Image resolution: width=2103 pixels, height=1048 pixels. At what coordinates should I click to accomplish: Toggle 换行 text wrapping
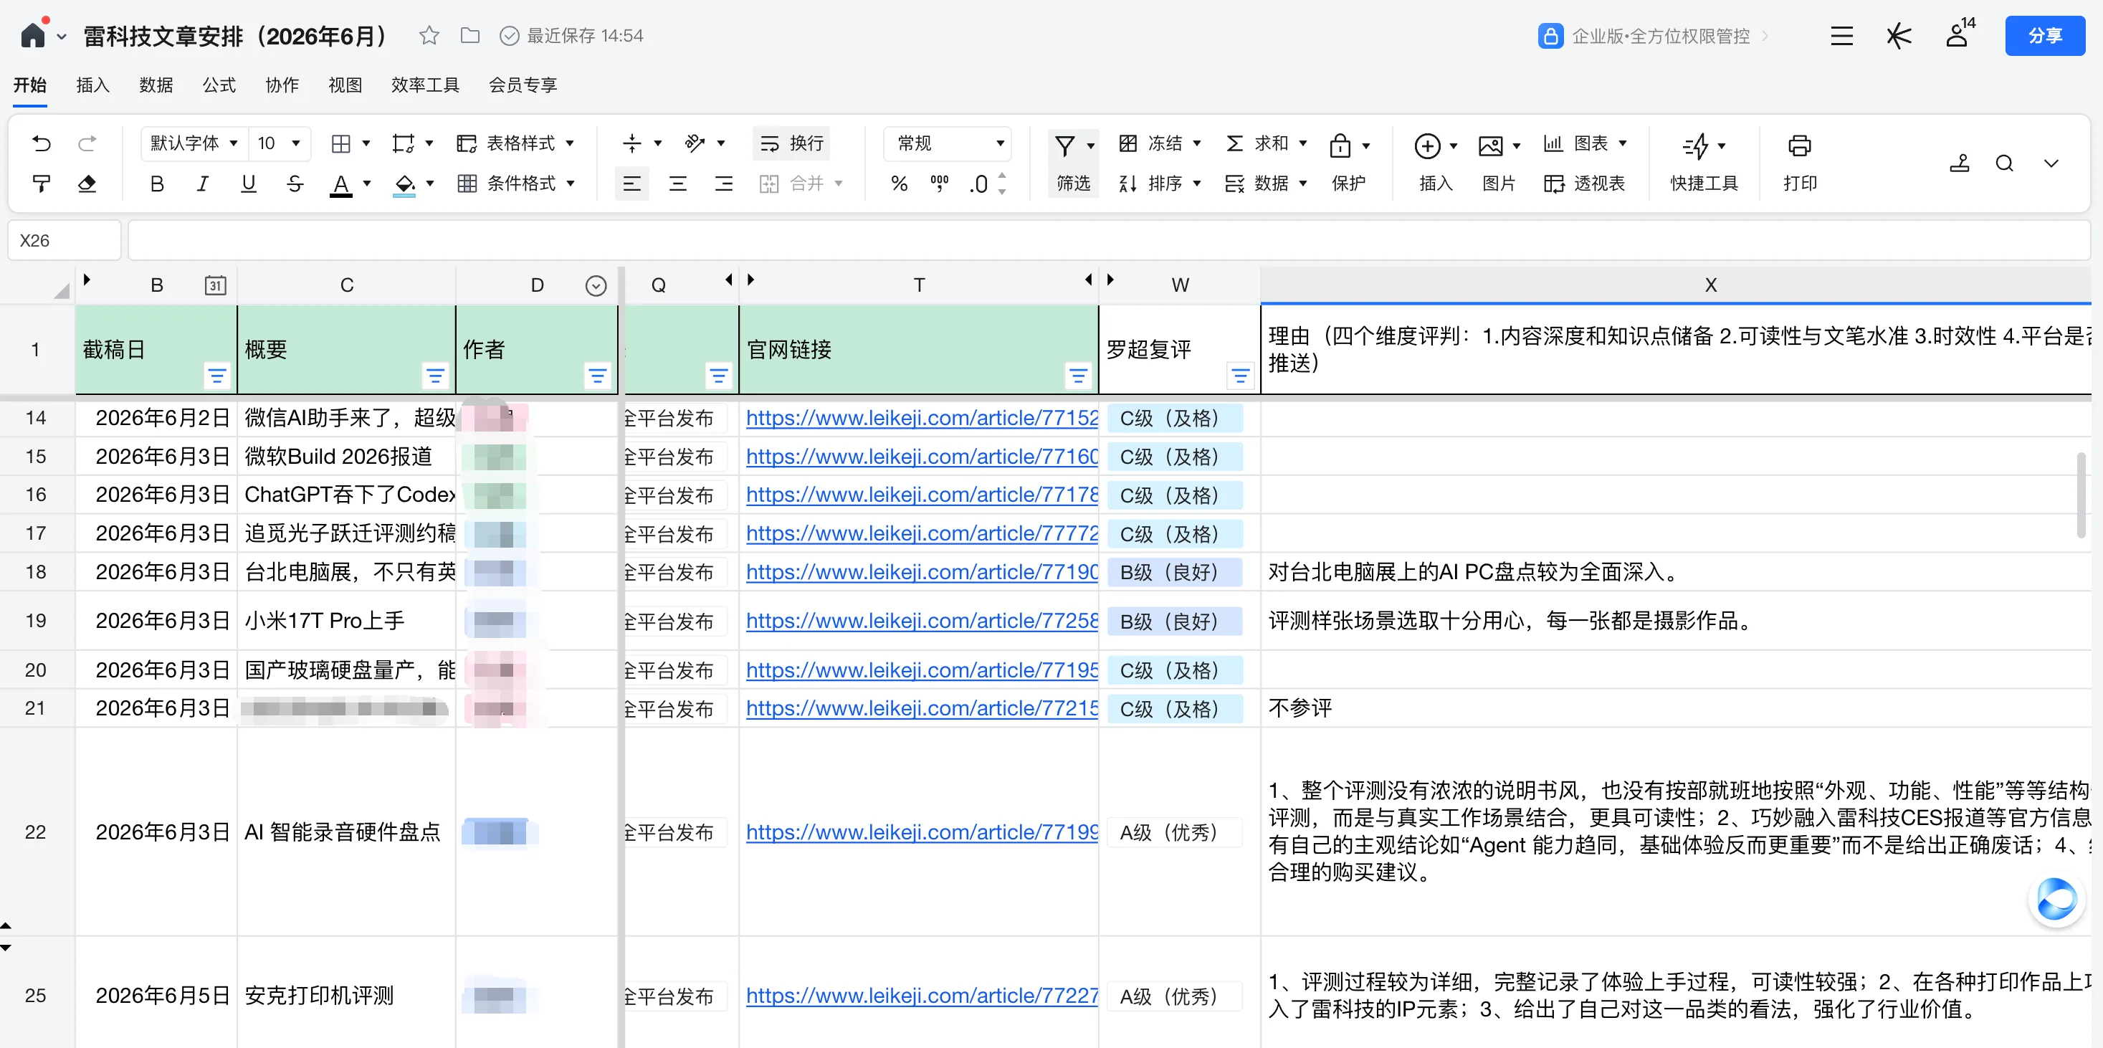(x=791, y=143)
